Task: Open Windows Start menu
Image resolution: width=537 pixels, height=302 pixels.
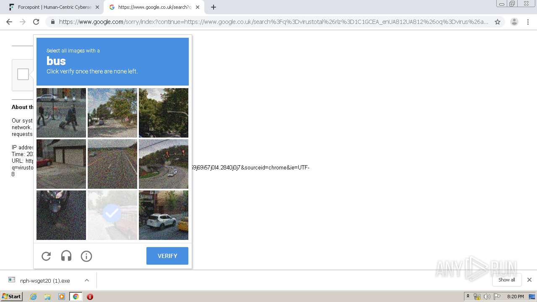Action: 11,296
